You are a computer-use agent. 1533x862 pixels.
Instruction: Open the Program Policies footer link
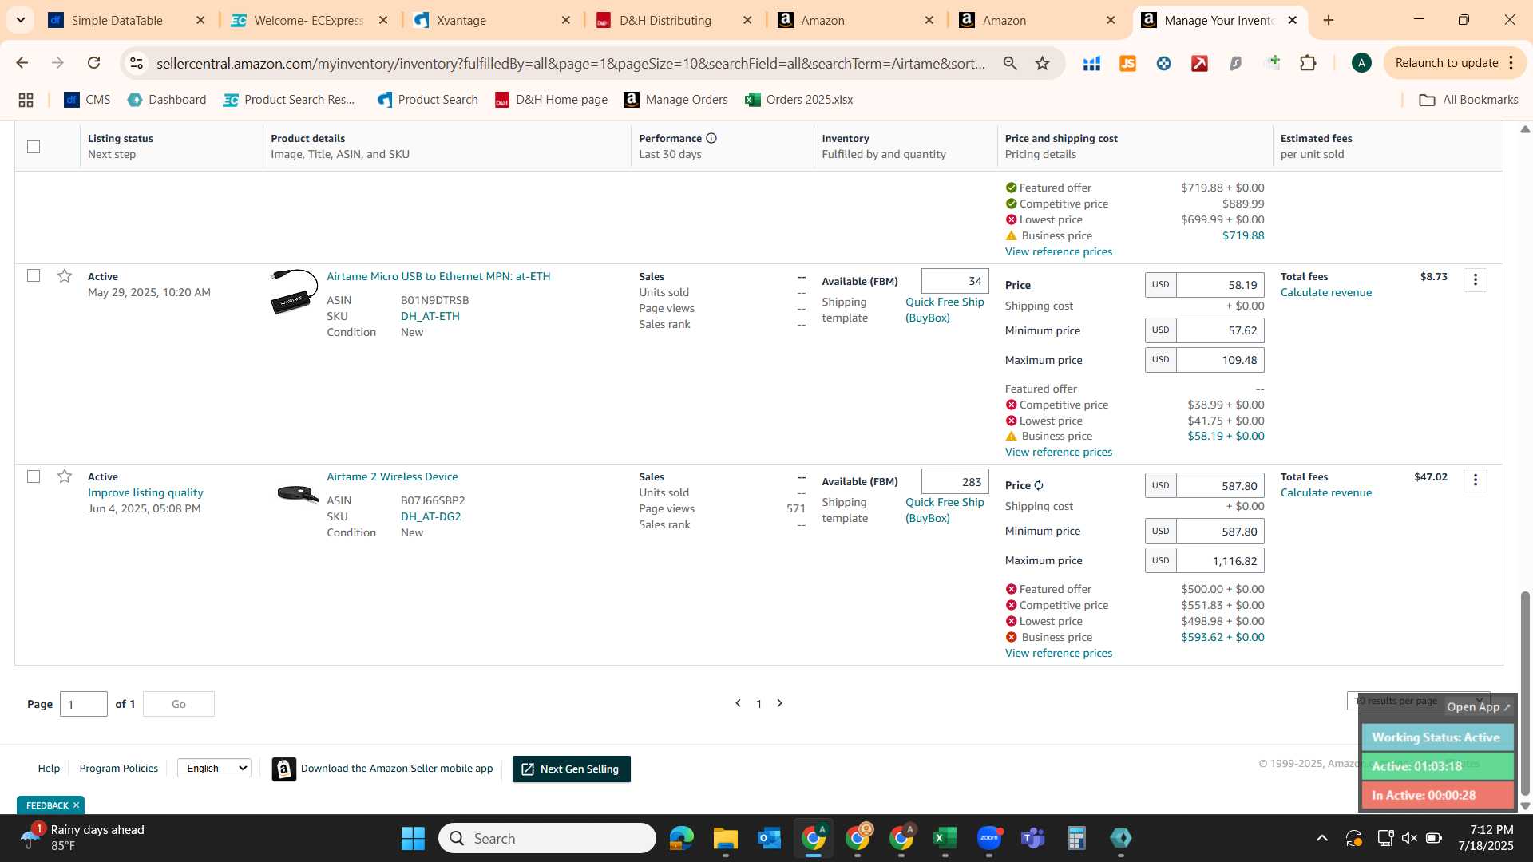(x=118, y=768)
